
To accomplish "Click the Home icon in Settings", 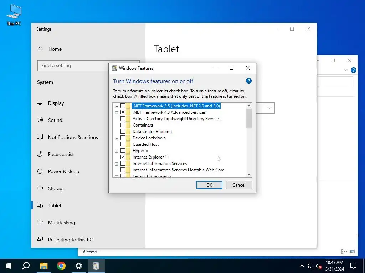I will tap(40, 49).
